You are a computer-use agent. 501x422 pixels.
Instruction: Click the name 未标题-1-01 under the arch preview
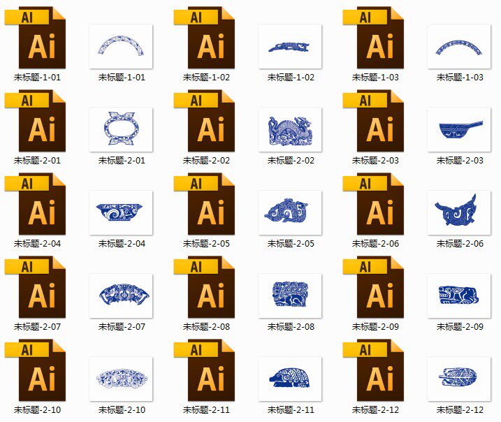[x=122, y=78]
